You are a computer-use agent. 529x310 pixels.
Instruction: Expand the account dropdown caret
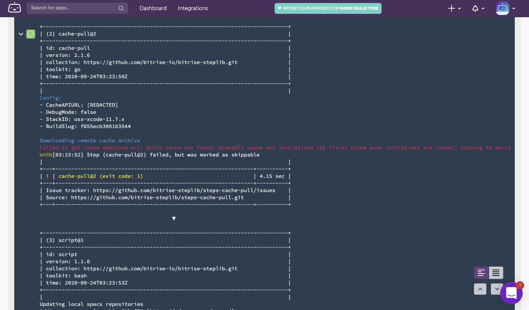(514, 9)
